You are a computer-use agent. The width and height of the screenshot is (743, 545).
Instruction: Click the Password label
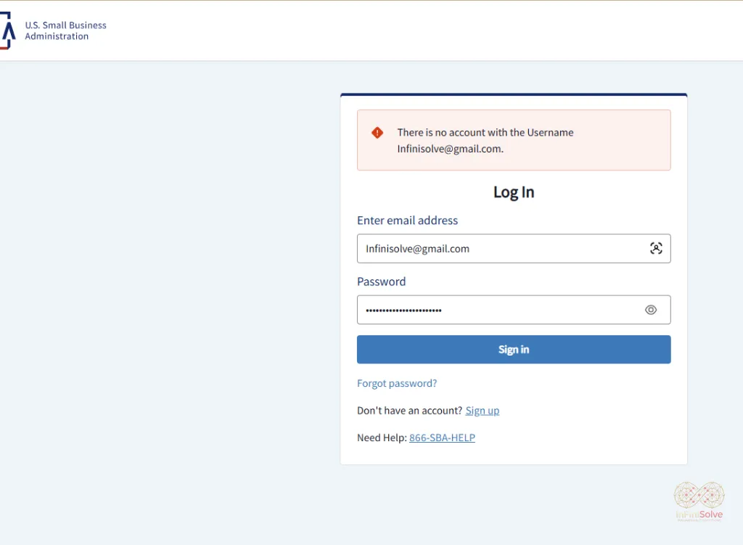(382, 282)
